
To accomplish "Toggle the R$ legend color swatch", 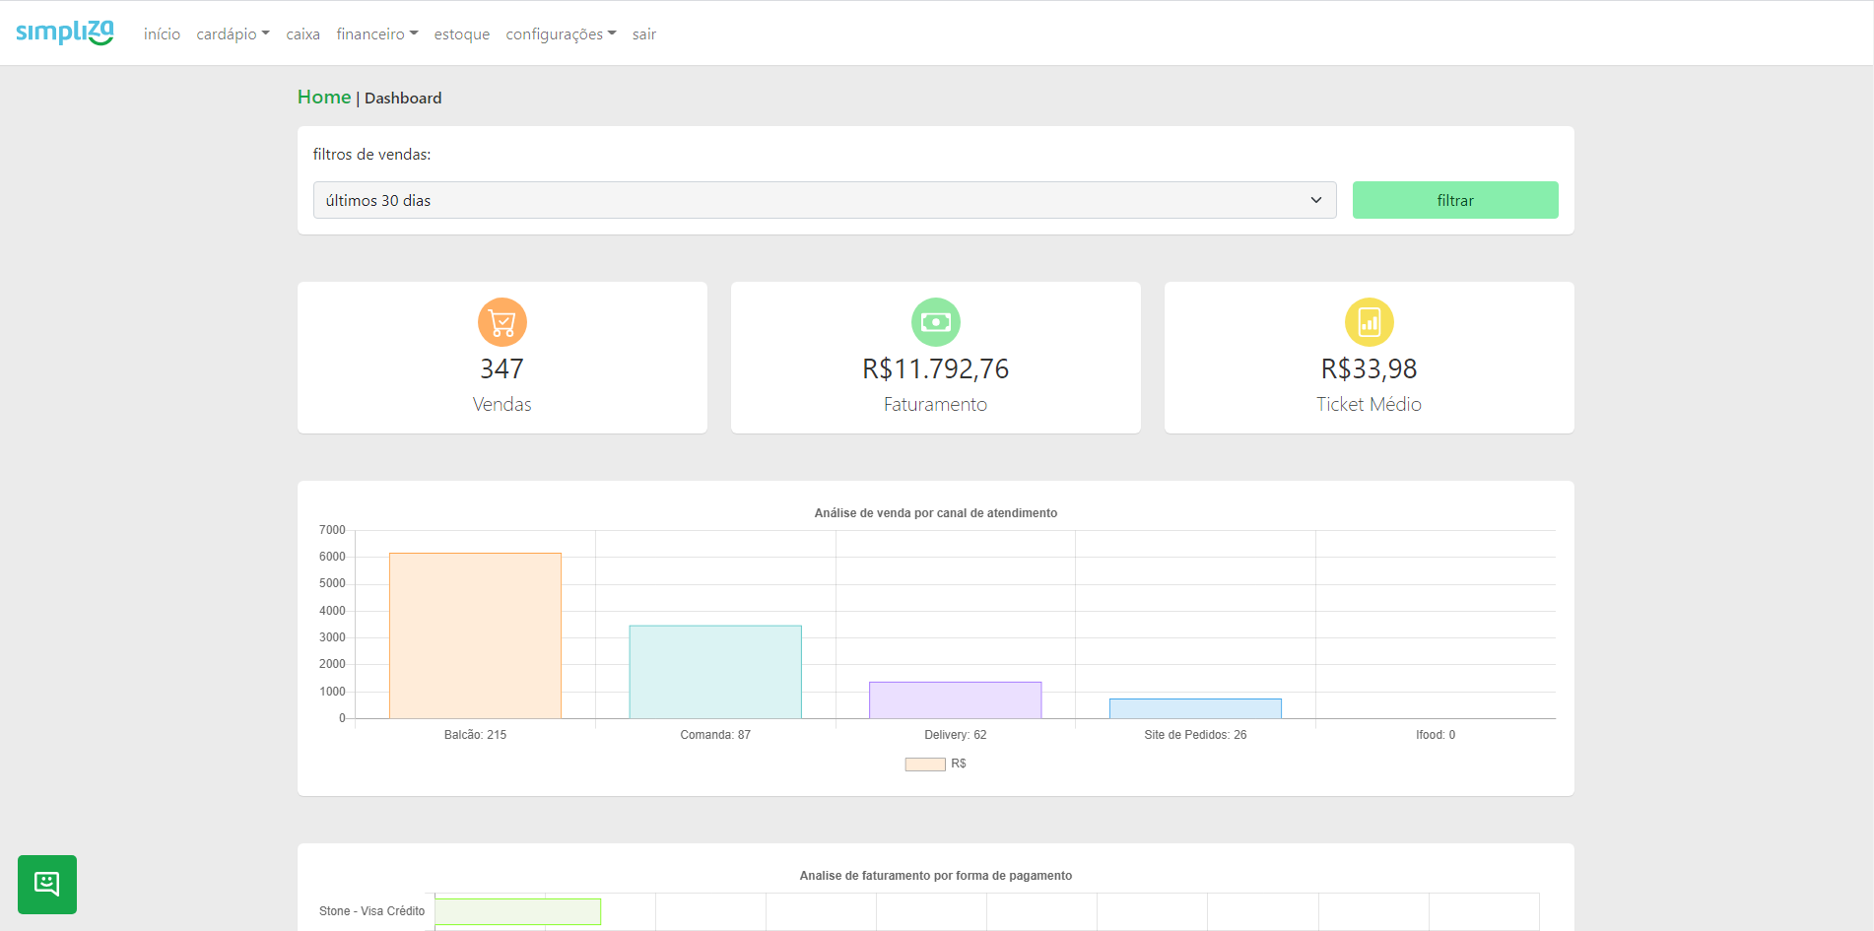I will pos(925,764).
